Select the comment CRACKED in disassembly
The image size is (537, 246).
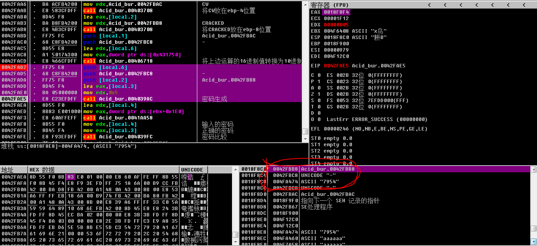tap(213, 23)
